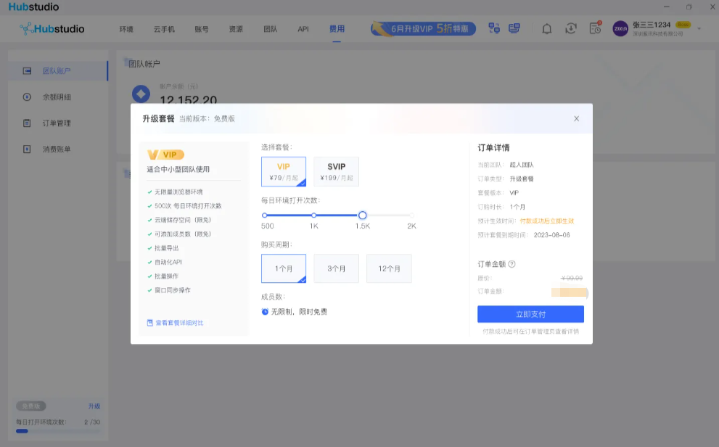This screenshot has height=447, width=719.
Task: Click the 自动化API feature row
Action: coord(165,262)
